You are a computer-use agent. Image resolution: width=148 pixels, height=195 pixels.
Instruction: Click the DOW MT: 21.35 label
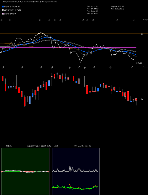pos(12,10)
